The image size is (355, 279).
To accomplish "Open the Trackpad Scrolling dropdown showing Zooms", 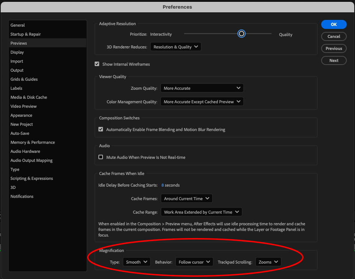I will point(268,262).
